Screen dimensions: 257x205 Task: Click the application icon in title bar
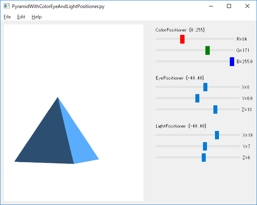click(6, 6)
